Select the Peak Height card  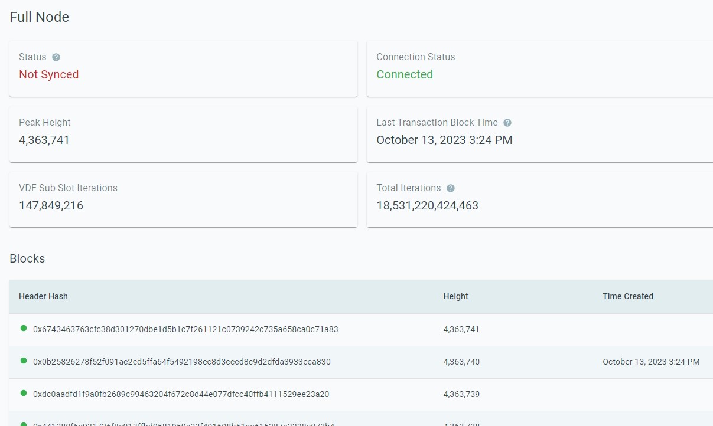pyautogui.click(x=183, y=133)
